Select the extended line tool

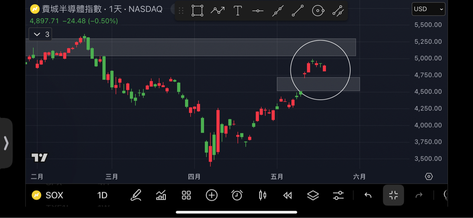pos(278,11)
